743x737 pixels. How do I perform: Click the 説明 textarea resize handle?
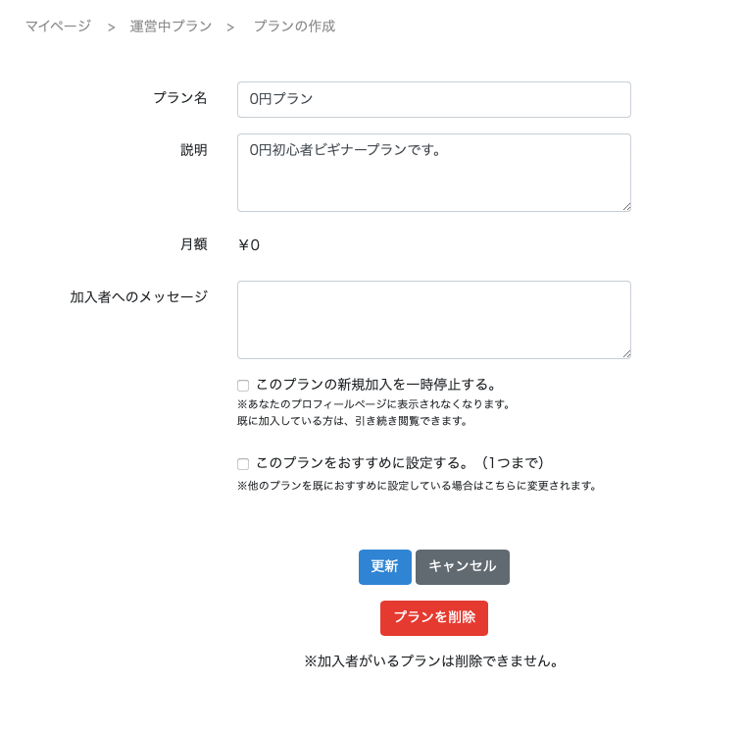[x=625, y=206]
